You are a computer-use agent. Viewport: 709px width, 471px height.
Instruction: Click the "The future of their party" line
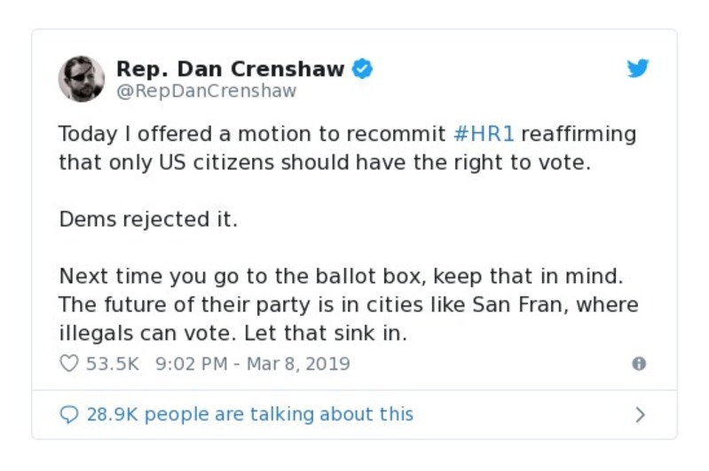348,305
